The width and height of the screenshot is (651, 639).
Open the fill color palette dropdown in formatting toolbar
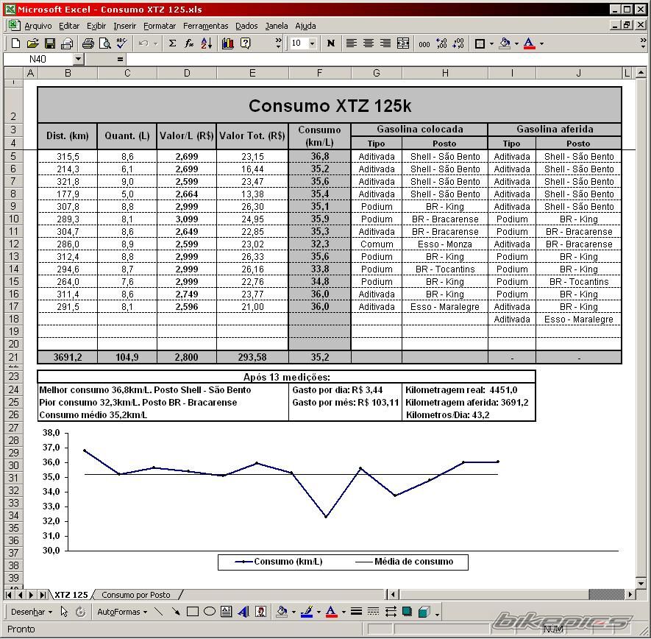point(516,43)
